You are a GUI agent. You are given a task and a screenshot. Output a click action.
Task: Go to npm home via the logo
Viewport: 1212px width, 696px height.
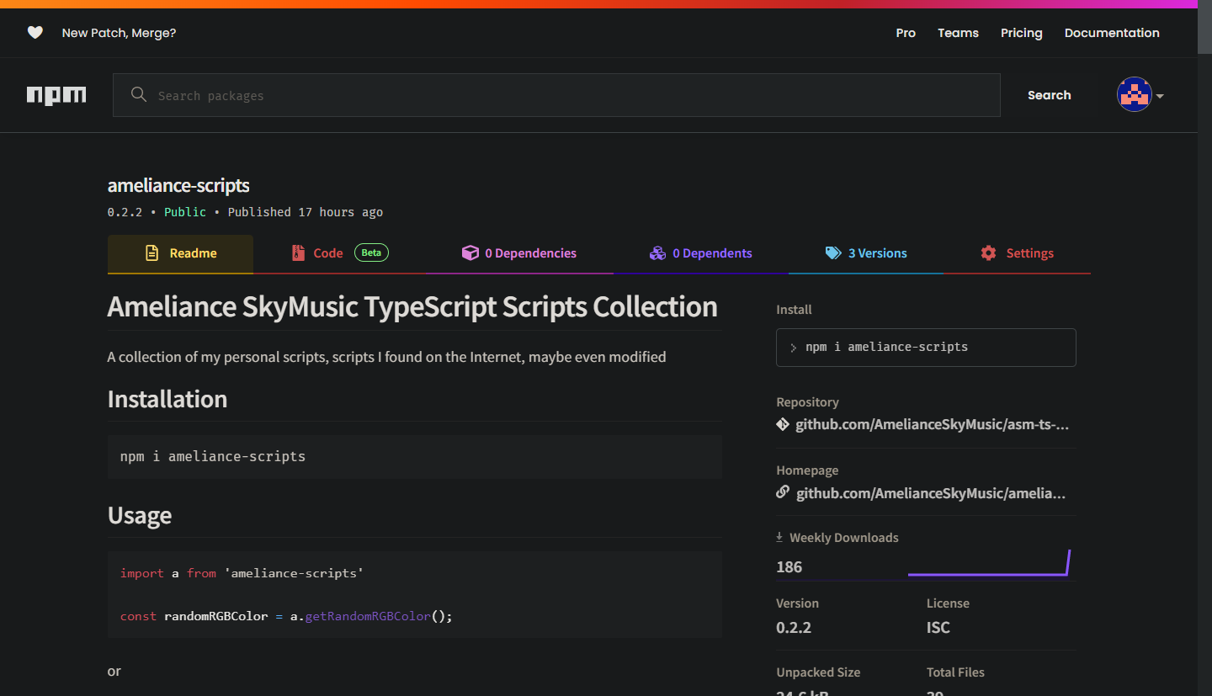point(56,95)
